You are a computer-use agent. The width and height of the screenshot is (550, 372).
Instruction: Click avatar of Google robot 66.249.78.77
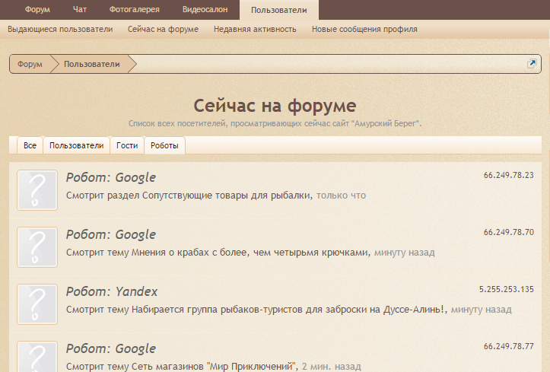(x=37, y=357)
